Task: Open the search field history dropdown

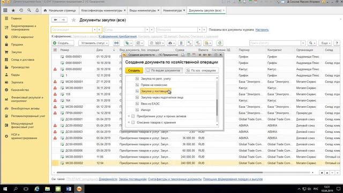Action: tap(303, 43)
